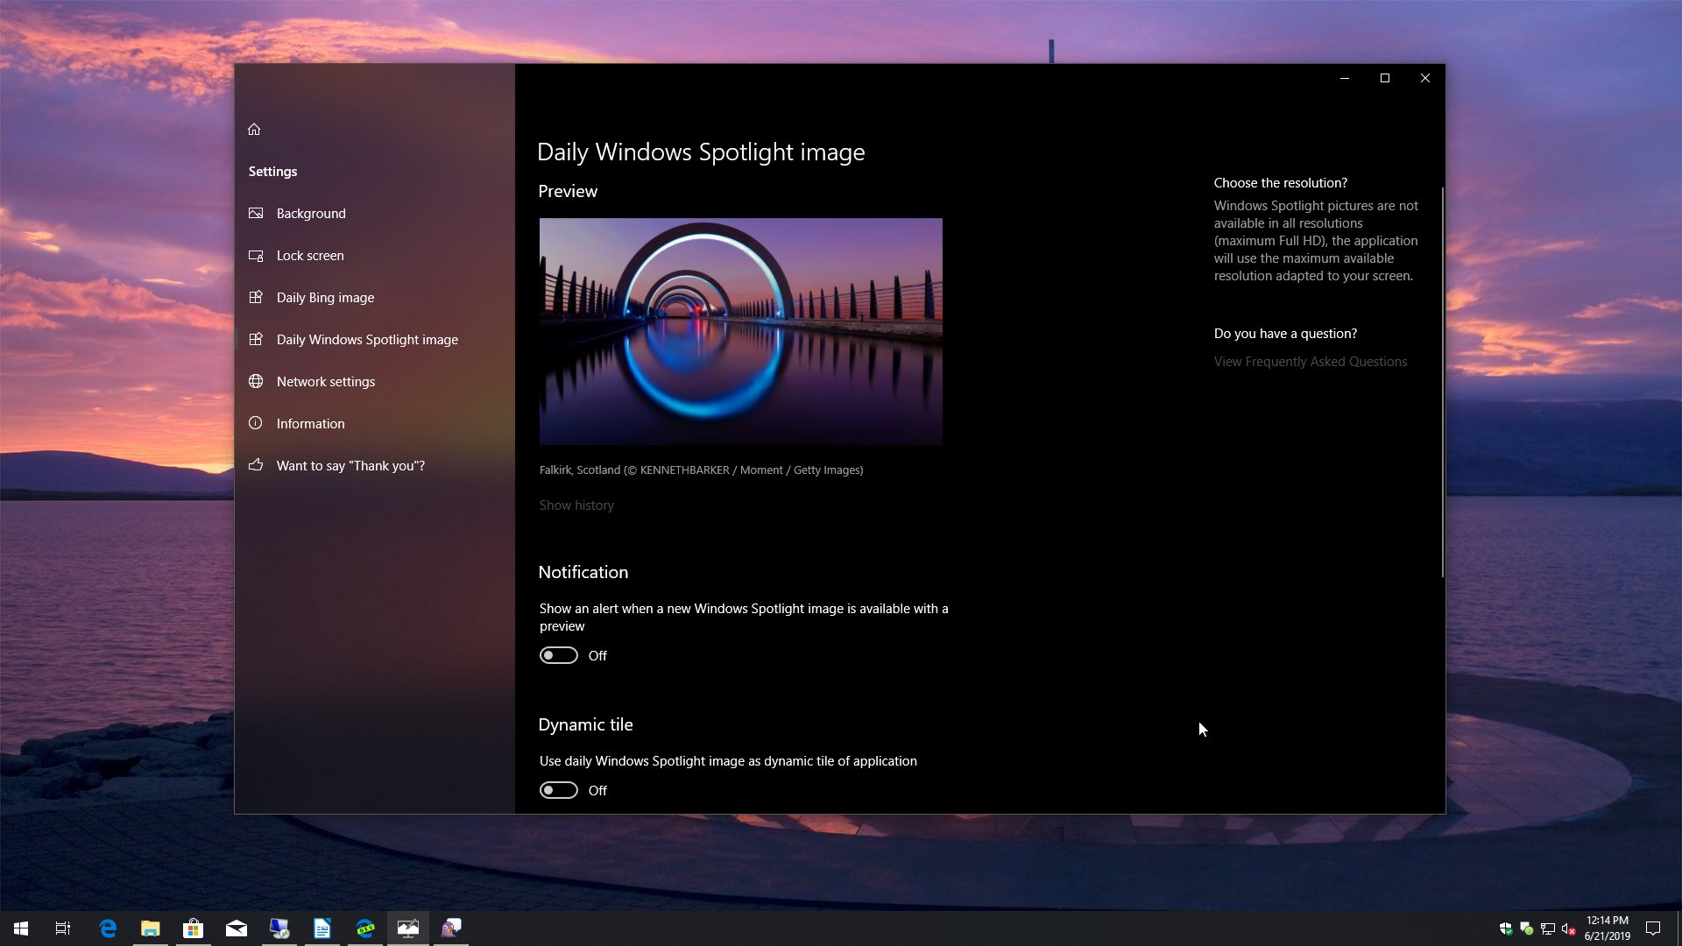Open File Explorer from the taskbar

coord(151,928)
